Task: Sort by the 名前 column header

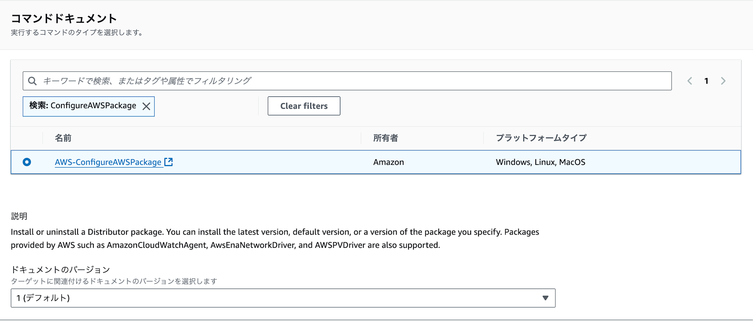Action: 63,138
